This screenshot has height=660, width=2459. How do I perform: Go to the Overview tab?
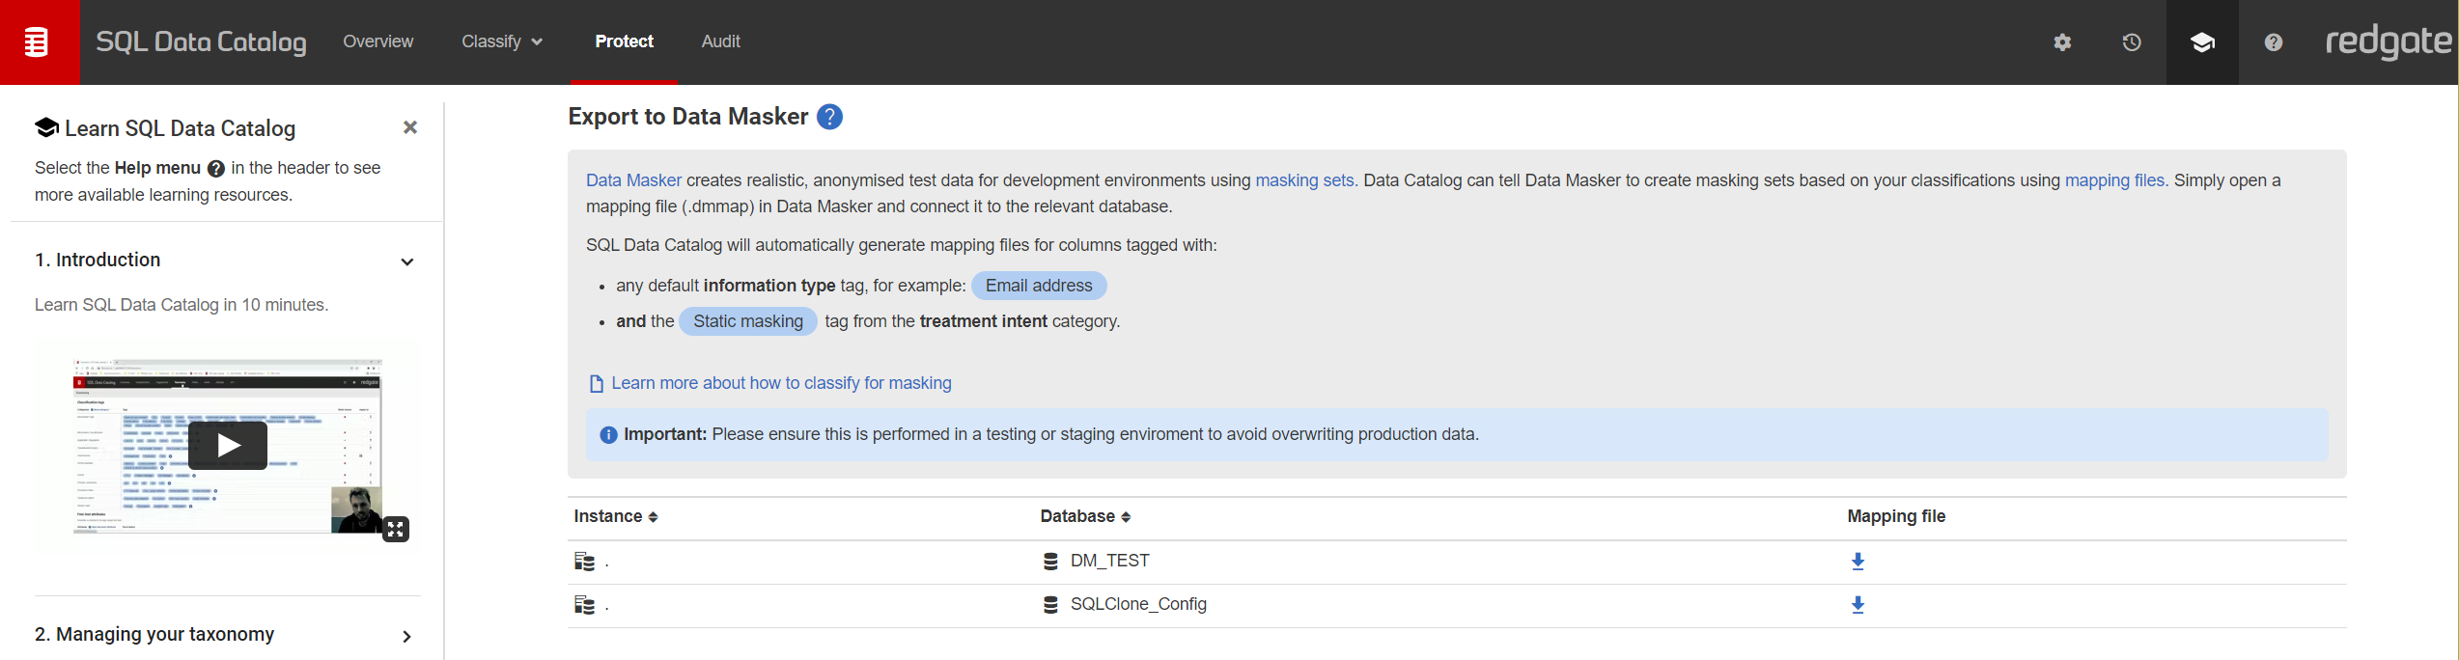click(x=377, y=41)
